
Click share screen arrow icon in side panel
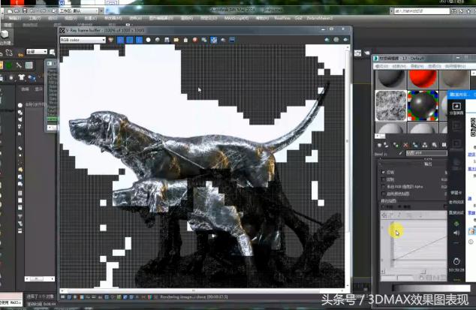pyautogui.click(x=456, y=107)
